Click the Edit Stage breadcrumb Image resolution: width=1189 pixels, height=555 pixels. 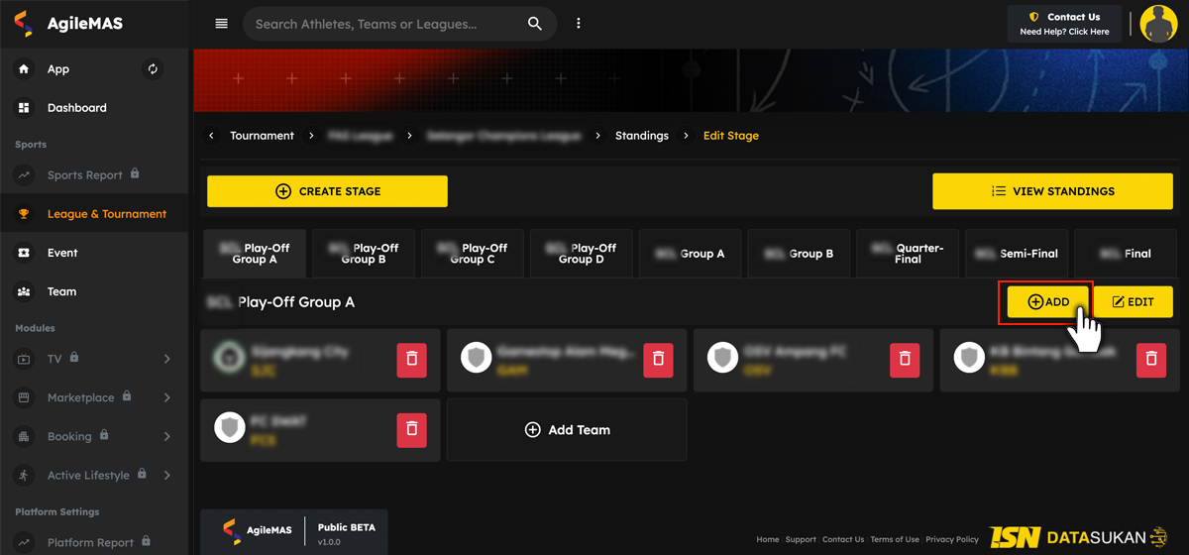(x=731, y=136)
